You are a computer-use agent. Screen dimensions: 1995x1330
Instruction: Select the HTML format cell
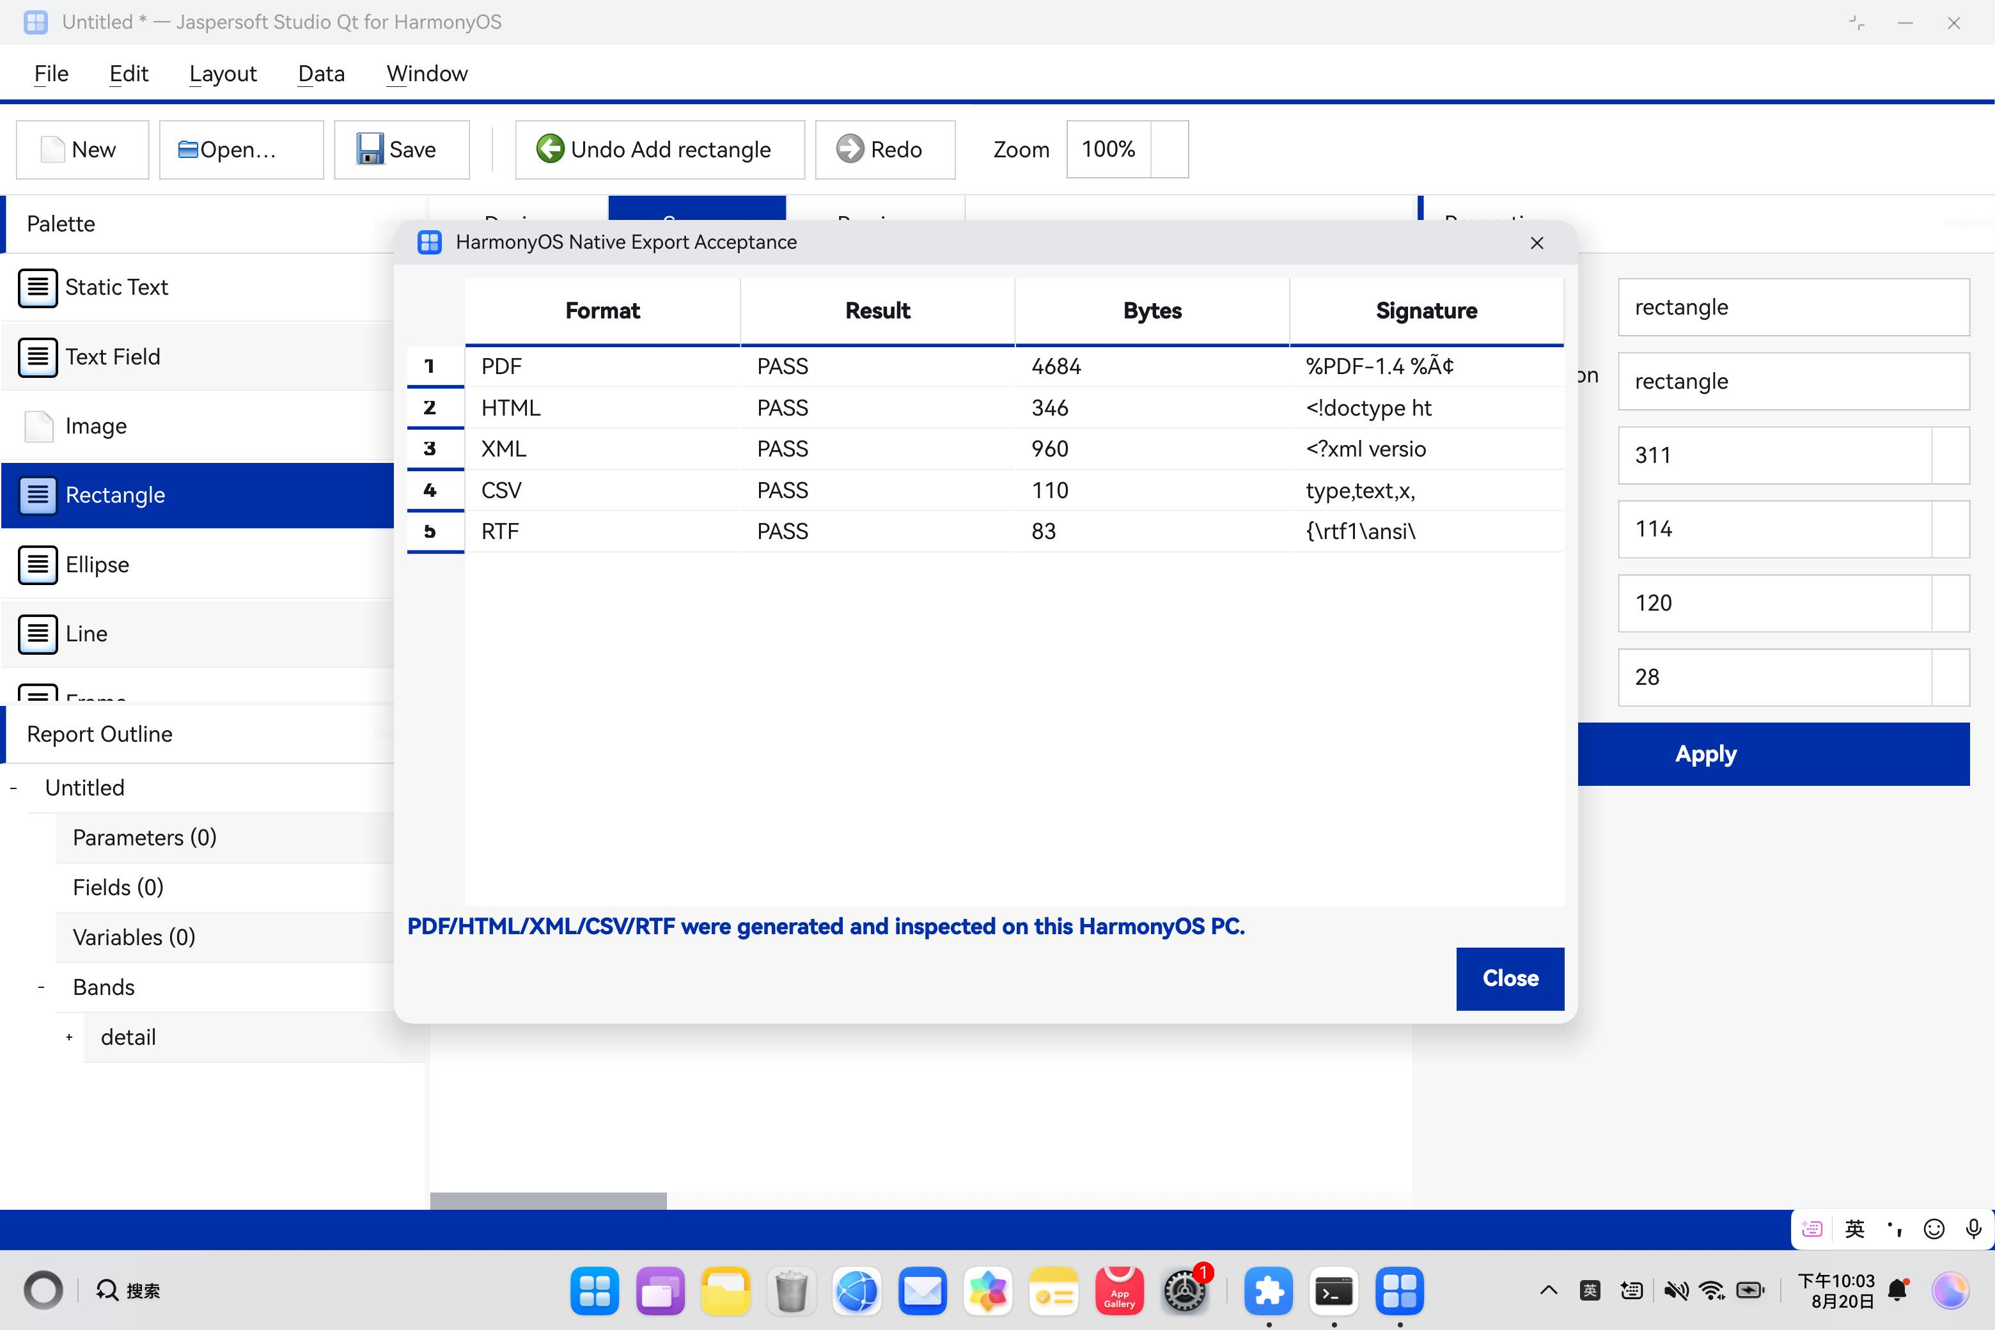click(x=602, y=408)
